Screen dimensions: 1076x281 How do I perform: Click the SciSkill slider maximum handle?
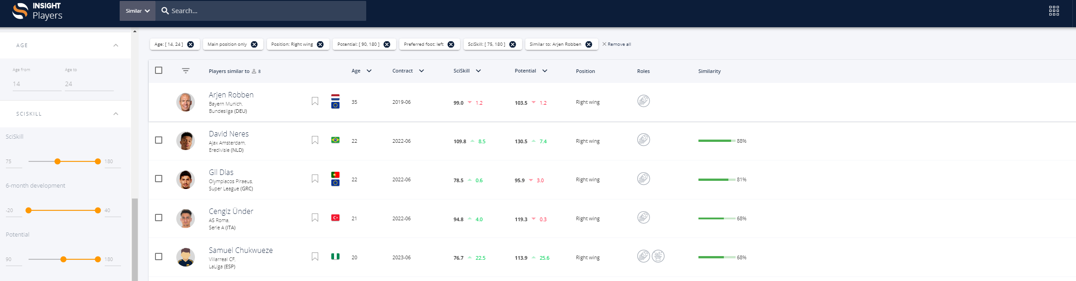click(x=98, y=161)
